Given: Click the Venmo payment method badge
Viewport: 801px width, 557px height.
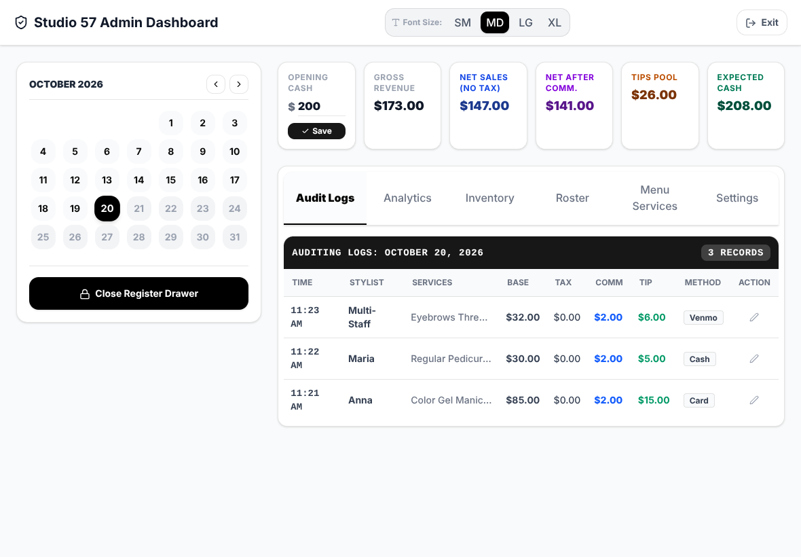Looking at the screenshot, I should [x=703, y=318].
